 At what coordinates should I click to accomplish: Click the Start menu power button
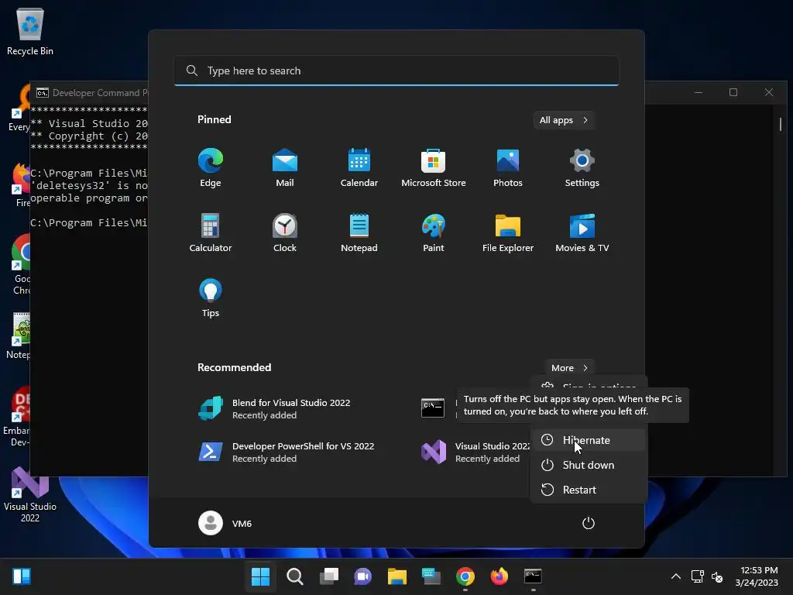coord(589,523)
